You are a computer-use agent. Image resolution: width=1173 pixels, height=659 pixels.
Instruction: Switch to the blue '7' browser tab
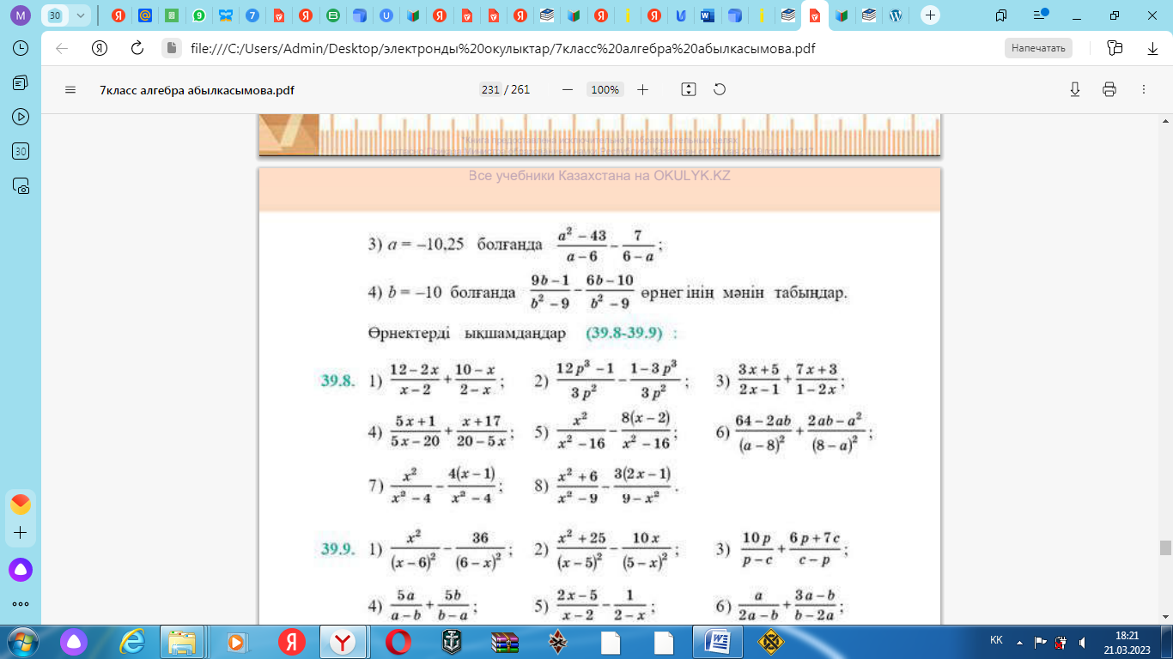tap(252, 15)
